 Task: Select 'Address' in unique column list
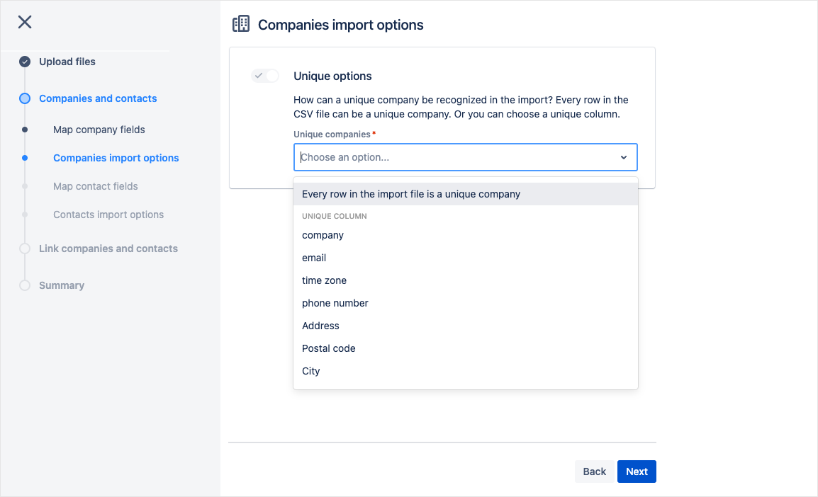321,326
